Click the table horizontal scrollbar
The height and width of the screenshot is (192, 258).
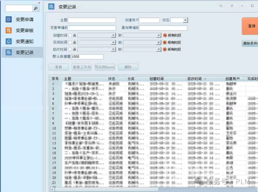pos(107,190)
